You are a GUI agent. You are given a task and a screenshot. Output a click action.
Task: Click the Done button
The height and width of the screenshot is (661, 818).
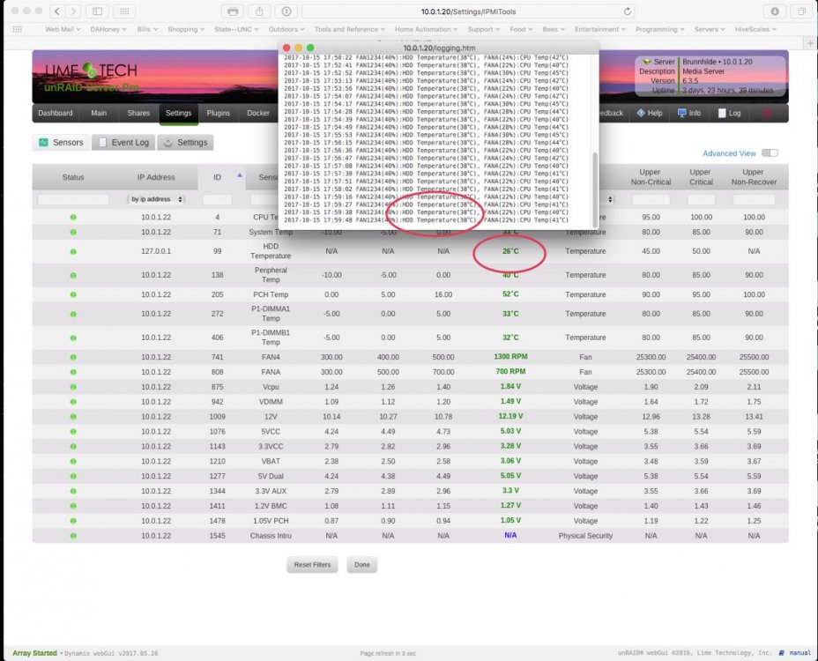coord(362,564)
